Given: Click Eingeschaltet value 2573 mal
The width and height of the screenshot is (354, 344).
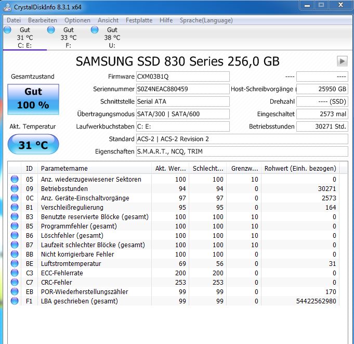Looking at the screenshot, I should tap(322, 114).
